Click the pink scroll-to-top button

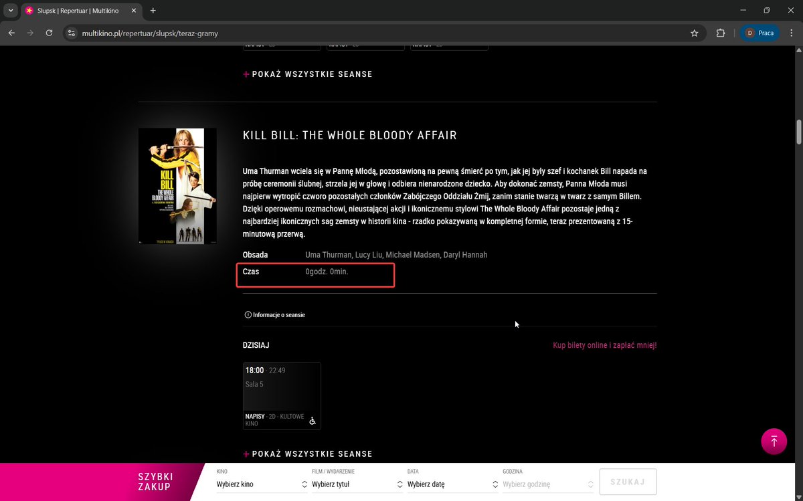coord(774,441)
